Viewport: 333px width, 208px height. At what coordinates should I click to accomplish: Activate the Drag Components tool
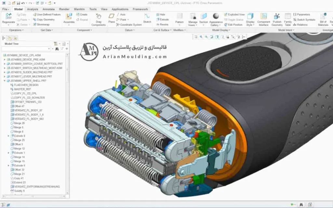[x=98, y=19]
